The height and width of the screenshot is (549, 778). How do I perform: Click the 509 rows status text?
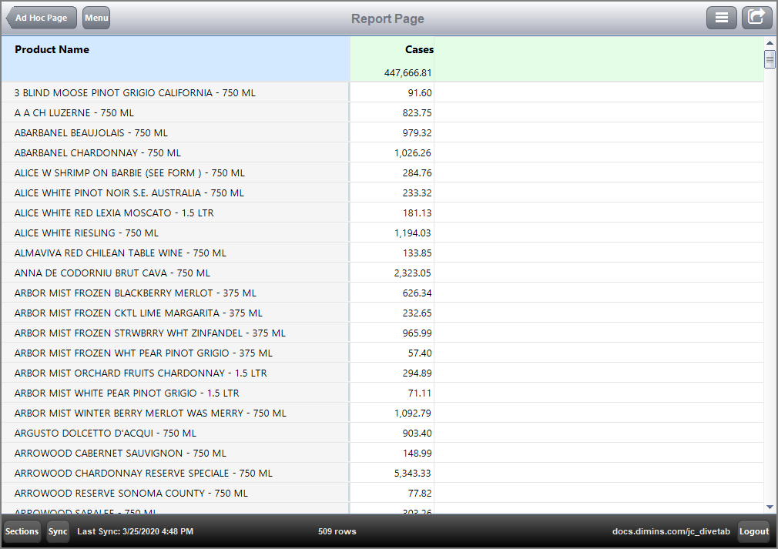coord(337,531)
